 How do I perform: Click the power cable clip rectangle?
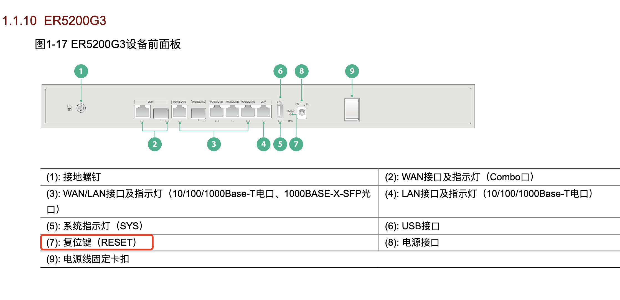(352, 110)
